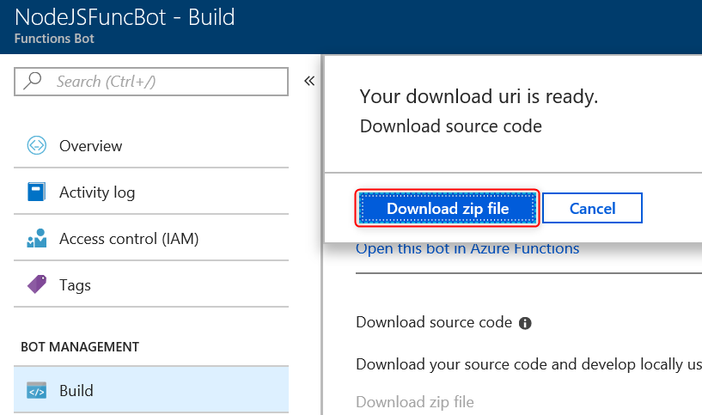Open this bot in Azure Functions link
The height and width of the screenshot is (415, 702).
tap(467, 249)
